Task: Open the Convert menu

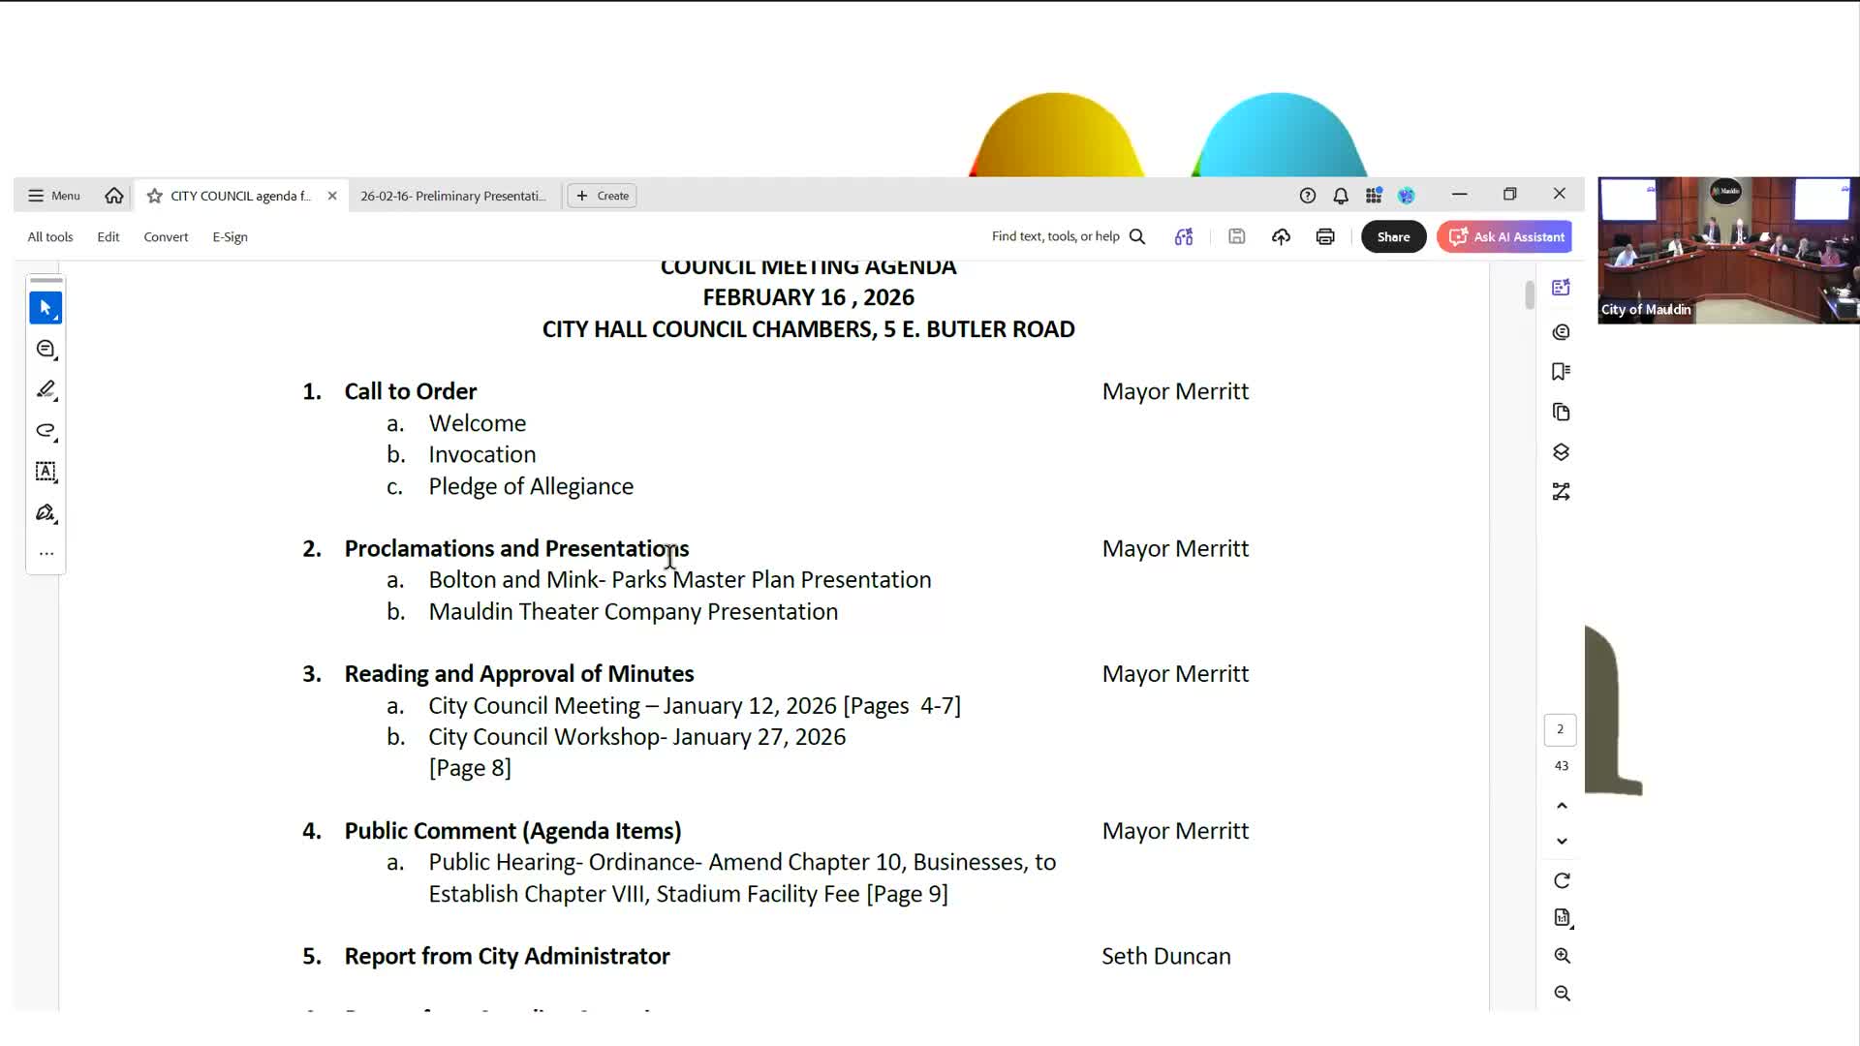Action: [166, 237]
